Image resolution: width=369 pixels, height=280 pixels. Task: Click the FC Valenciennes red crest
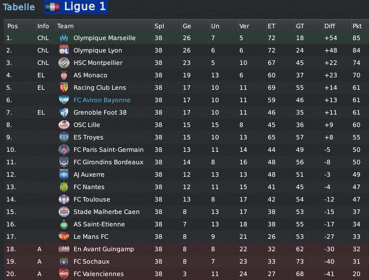click(64, 274)
